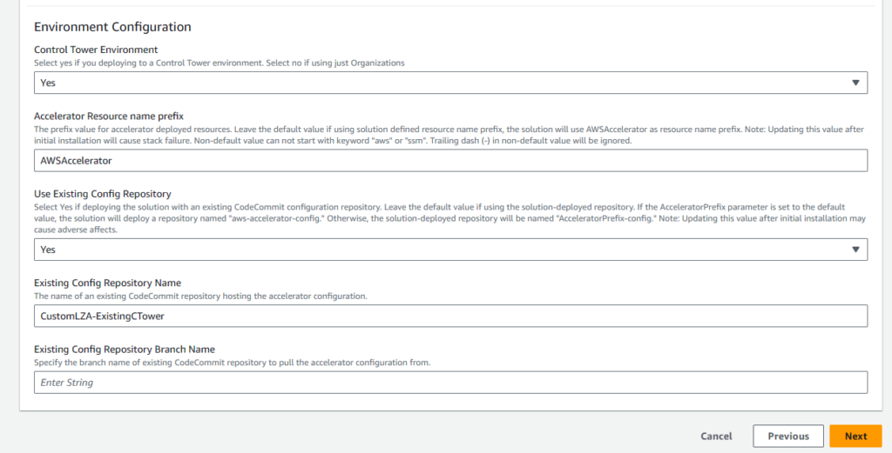Go back with the Previous button
Screen dimensions: 892x453
tap(788, 436)
